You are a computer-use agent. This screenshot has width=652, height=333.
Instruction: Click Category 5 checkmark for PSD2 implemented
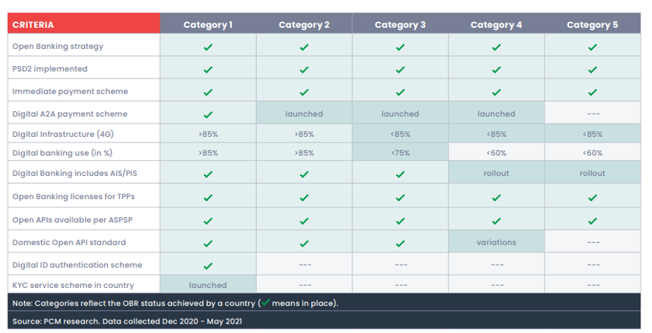click(x=593, y=69)
